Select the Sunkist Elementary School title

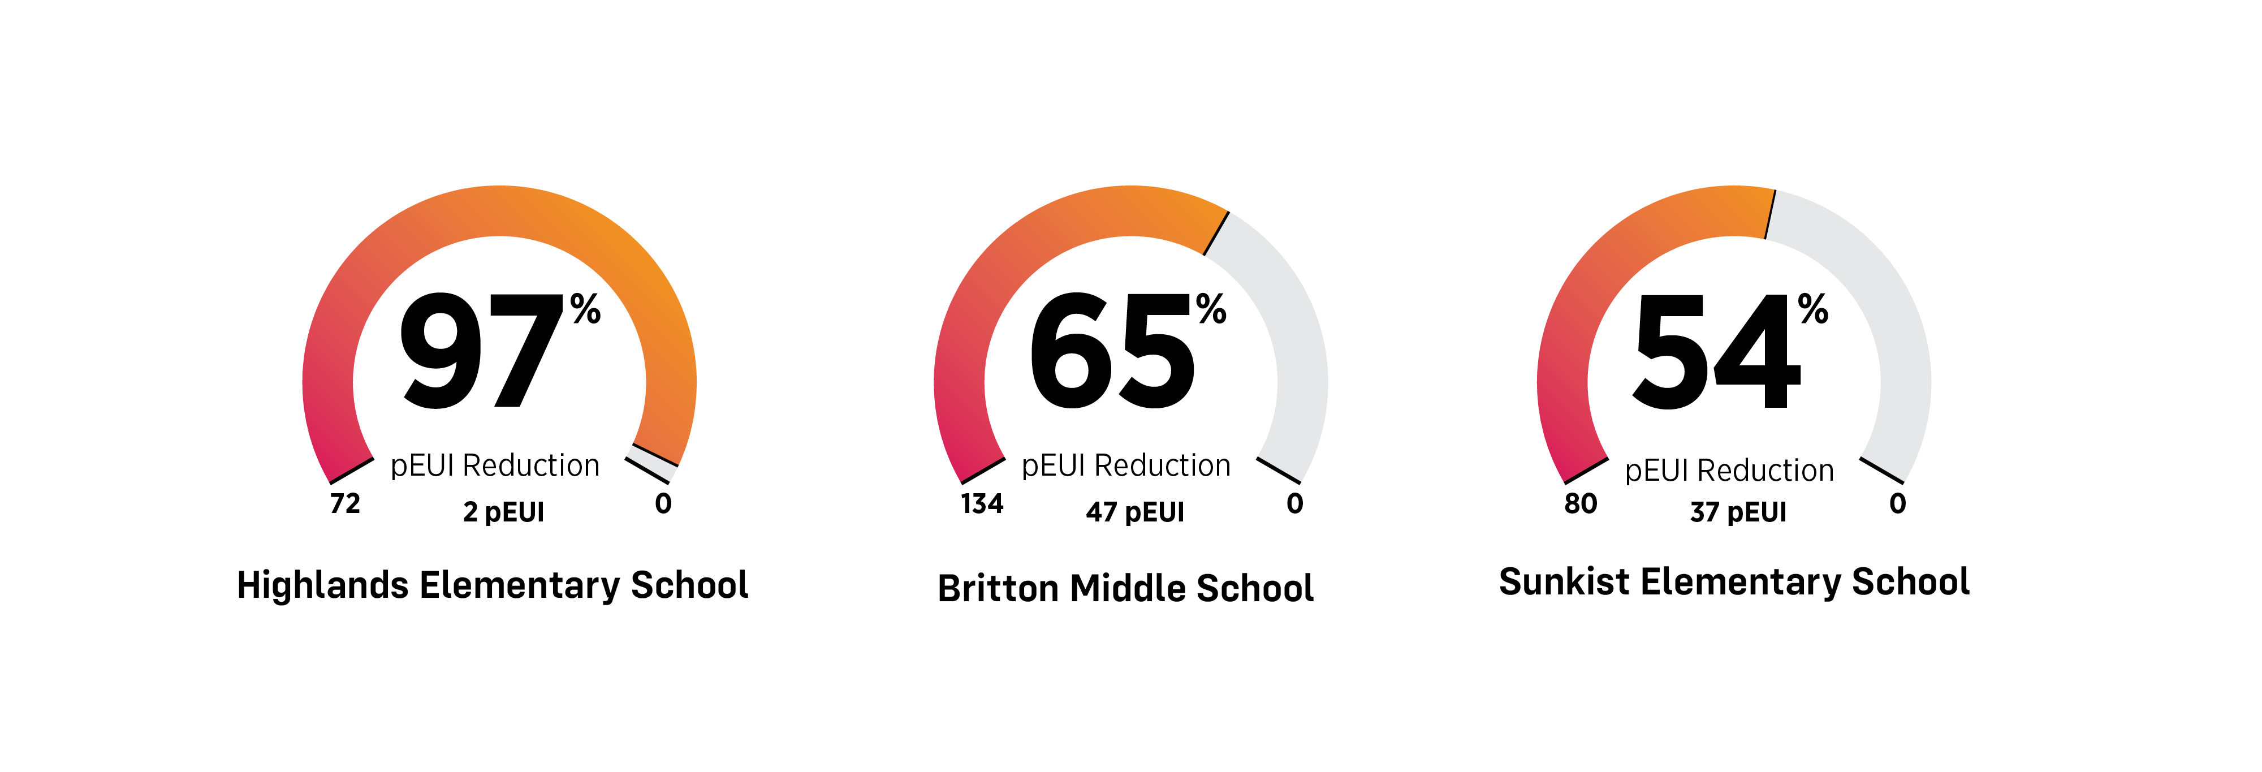(1734, 583)
